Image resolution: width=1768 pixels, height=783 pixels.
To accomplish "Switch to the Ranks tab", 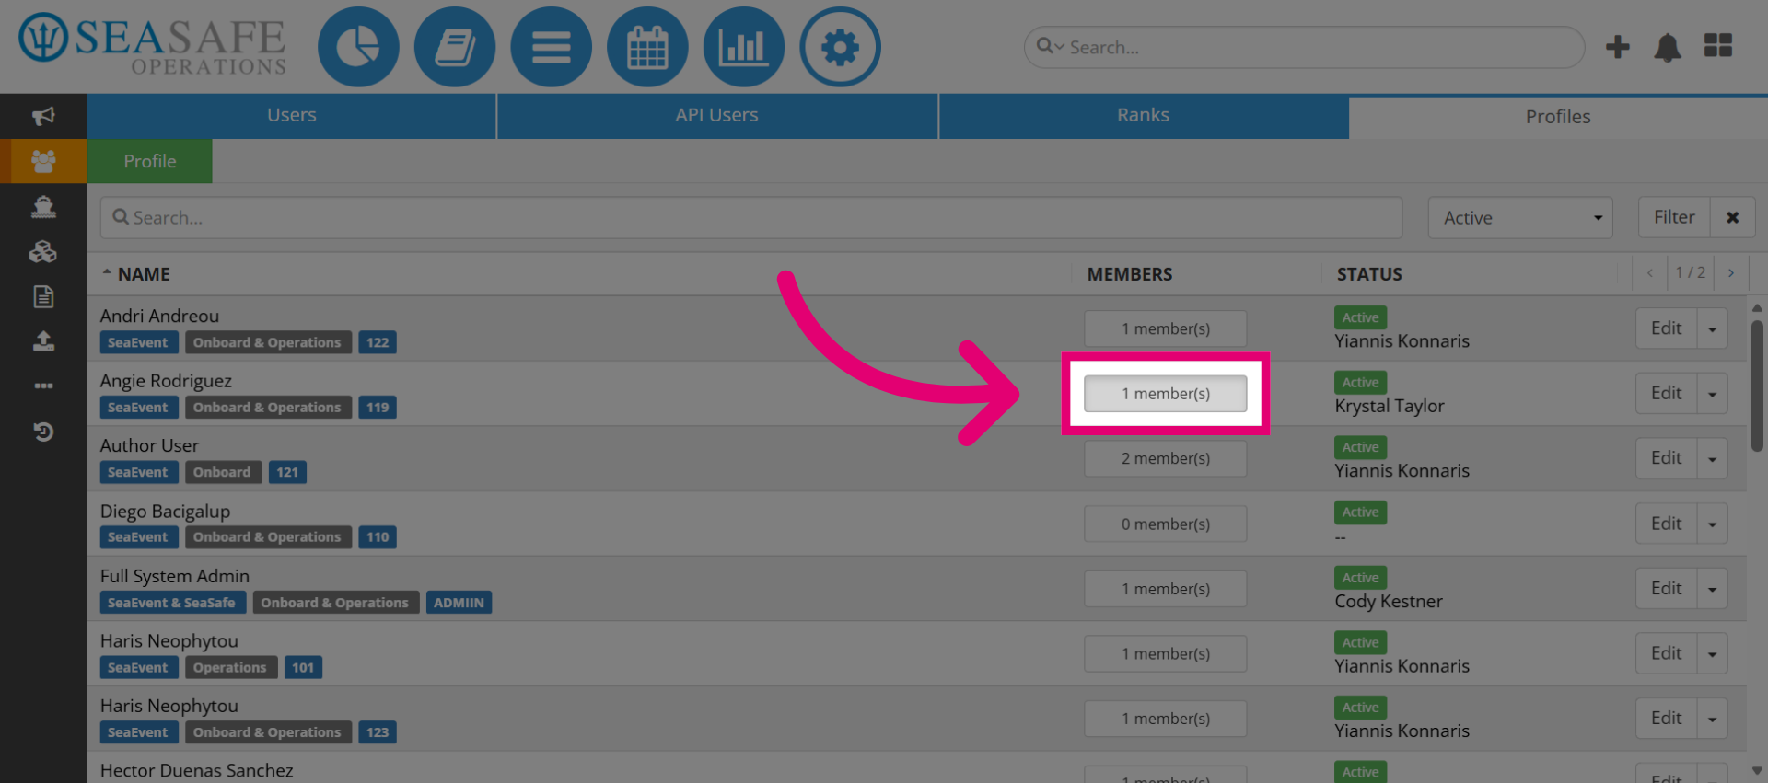I will point(1144,116).
